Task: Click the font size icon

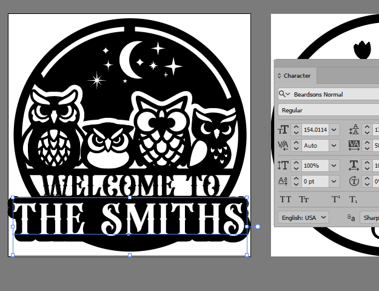Action: [283, 129]
